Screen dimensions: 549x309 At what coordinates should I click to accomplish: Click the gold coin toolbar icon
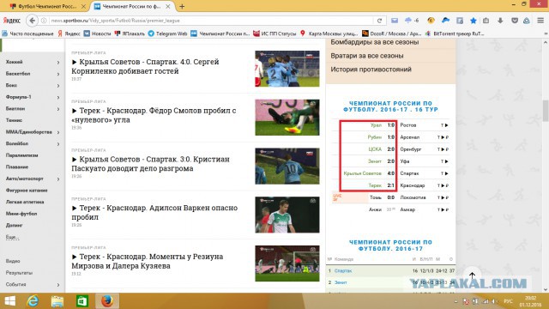431,21
